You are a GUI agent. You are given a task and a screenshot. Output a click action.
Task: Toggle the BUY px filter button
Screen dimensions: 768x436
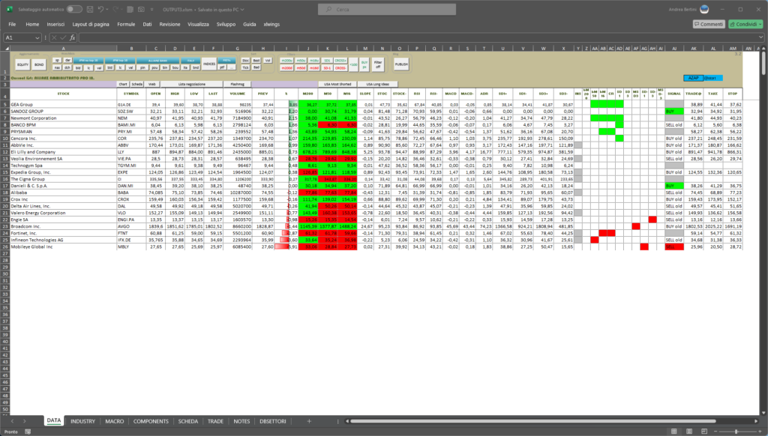(x=364, y=64)
